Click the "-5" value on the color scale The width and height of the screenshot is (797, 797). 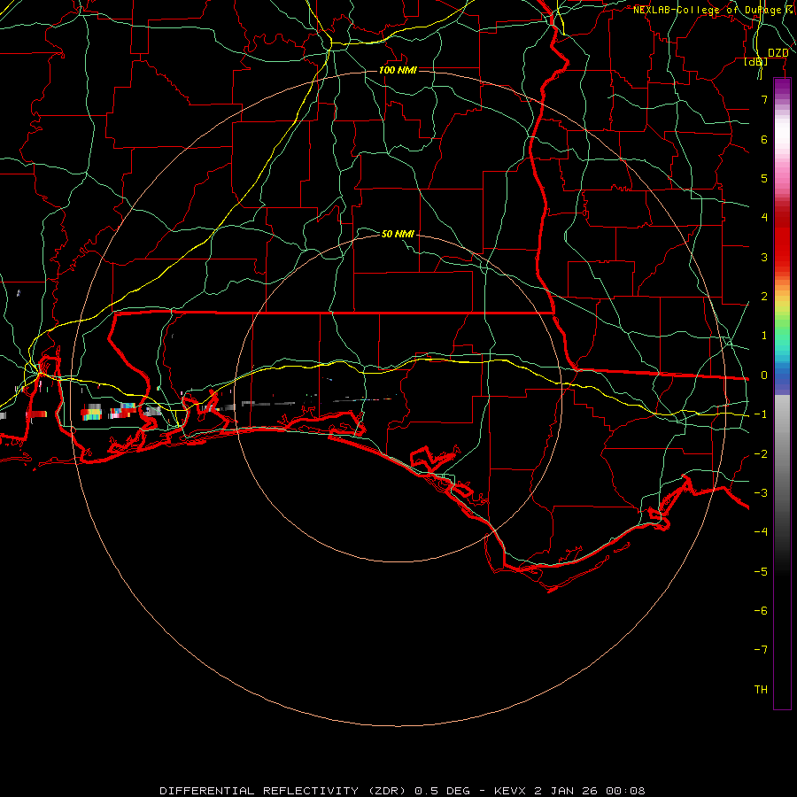point(761,572)
